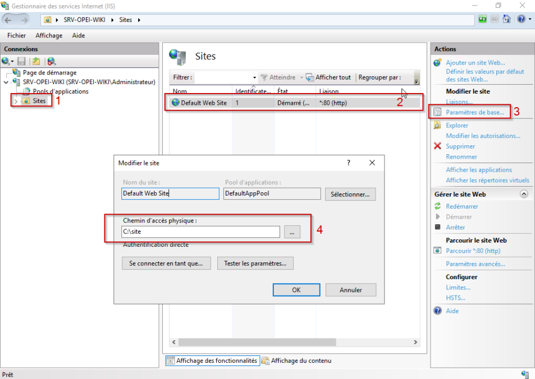
Task: Expand the Sites tree node
Action: 16,101
